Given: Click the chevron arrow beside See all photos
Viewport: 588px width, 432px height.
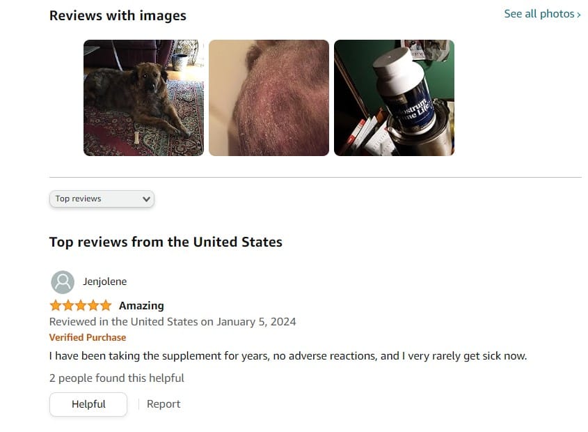Looking at the screenshot, I should (x=579, y=15).
